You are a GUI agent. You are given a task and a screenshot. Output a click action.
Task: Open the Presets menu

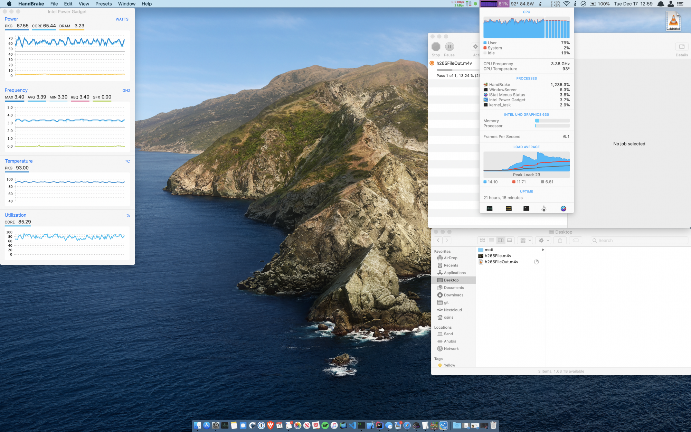104,4
